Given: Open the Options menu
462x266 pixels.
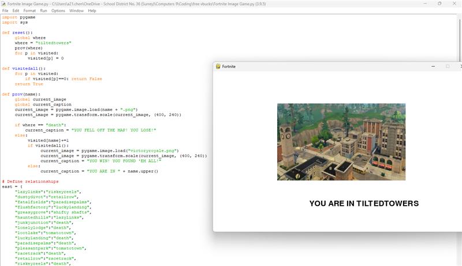Looking at the screenshot, I should (x=58, y=10).
